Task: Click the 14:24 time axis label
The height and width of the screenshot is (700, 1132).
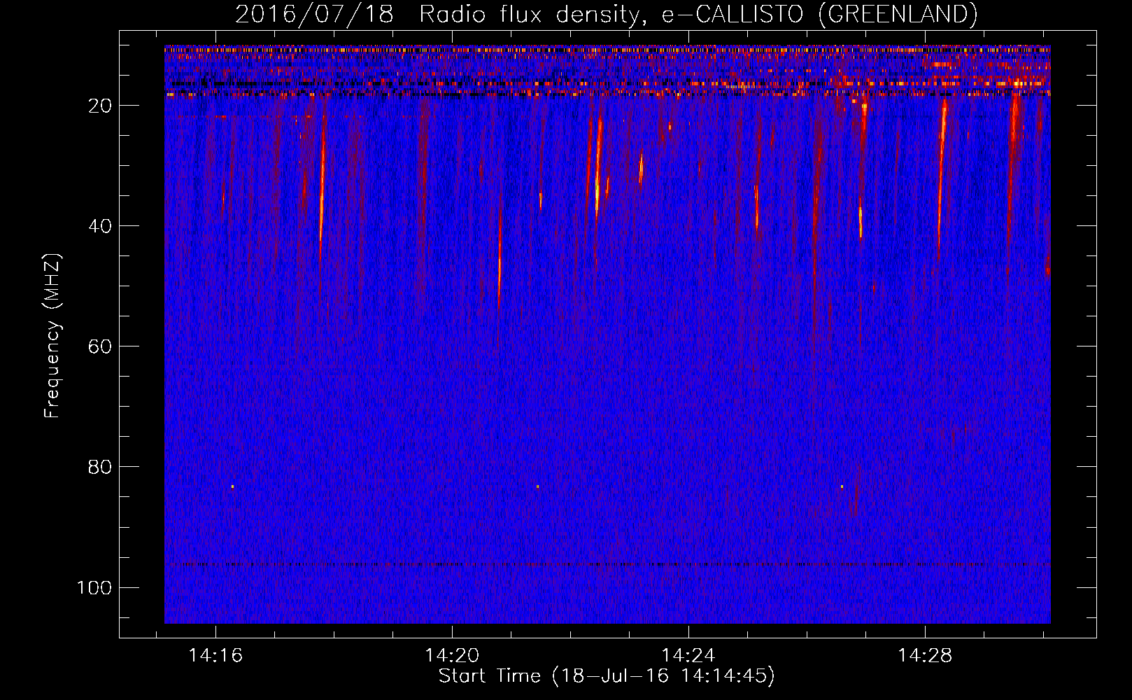Action: coord(688,655)
